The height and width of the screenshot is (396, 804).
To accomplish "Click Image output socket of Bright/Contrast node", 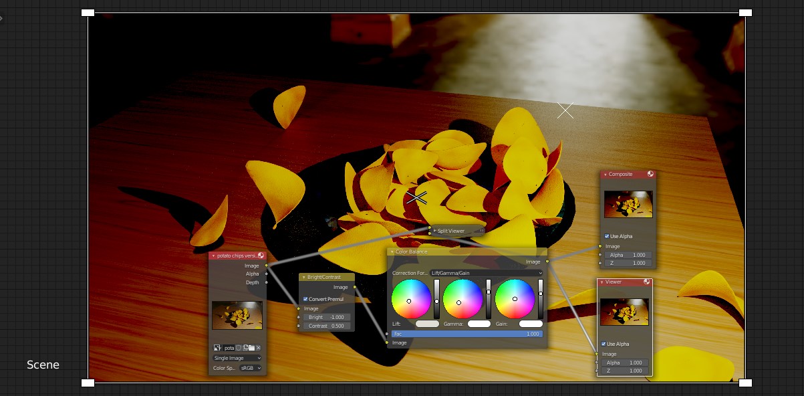I will pyautogui.click(x=355, y=287).
